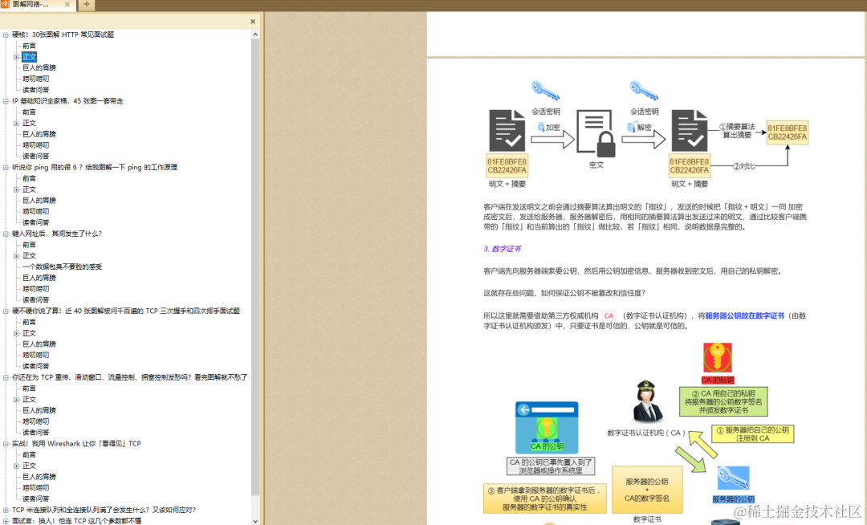
Task: Close the bookmarks panel with its X icon
Action: pos(252,22)
